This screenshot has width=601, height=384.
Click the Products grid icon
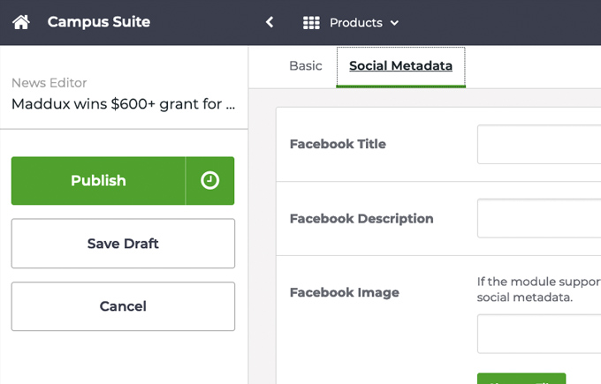coord(311,23)
